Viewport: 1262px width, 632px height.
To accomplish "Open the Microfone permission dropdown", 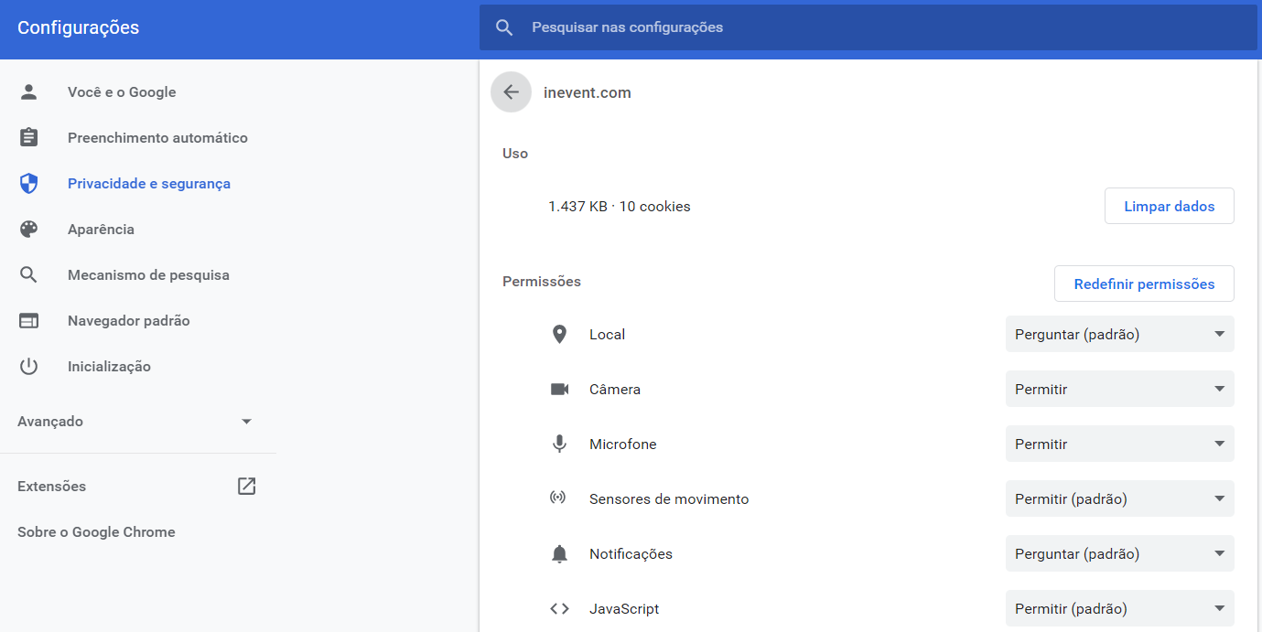I will point(1119,445).
